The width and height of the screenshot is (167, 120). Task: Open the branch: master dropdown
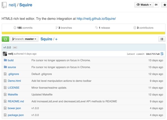[x=24, y=39]
